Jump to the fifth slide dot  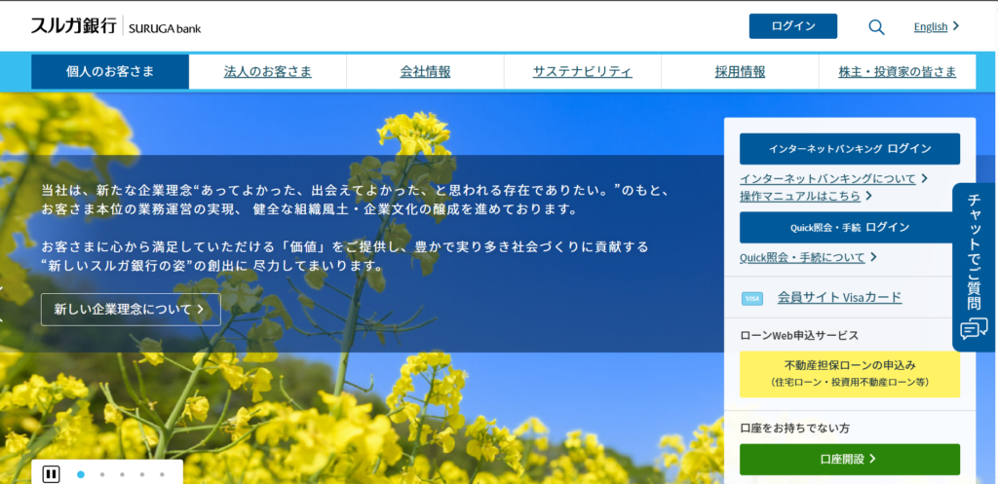[162, 474]
